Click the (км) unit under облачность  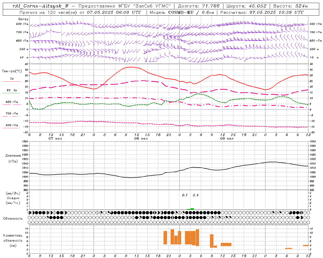coord(13,245)
